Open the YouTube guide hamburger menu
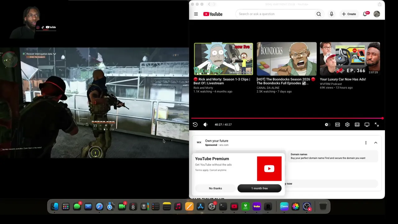Screen dimensions: 398x224 (x=196, y=14)
